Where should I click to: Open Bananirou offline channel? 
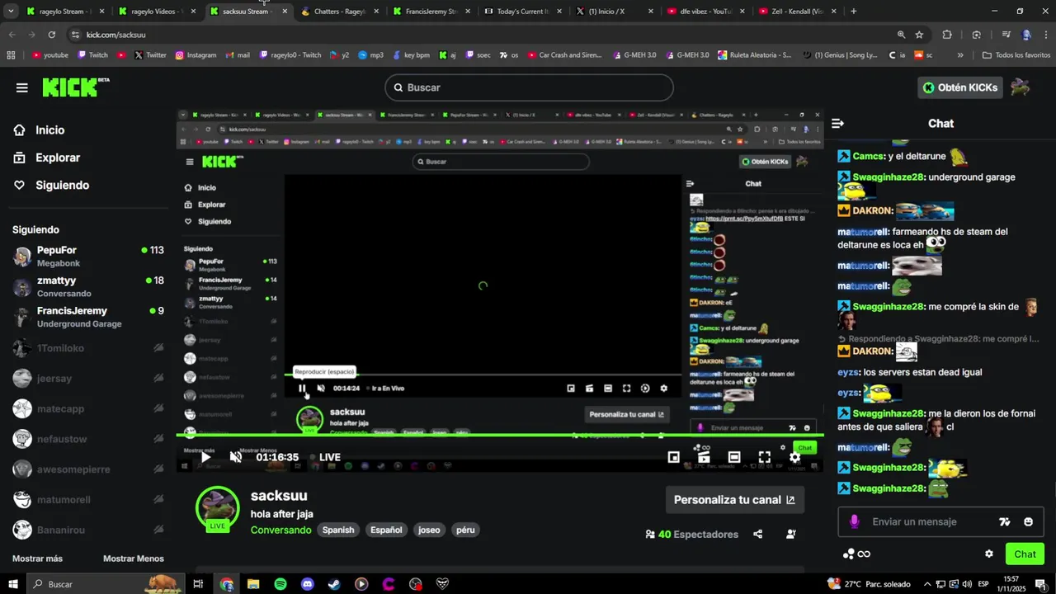(87, 530)
